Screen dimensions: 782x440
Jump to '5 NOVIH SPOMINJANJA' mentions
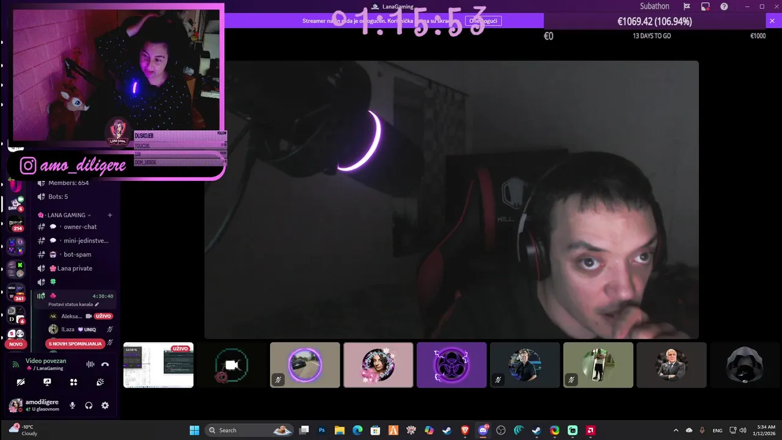coord(75,344)
